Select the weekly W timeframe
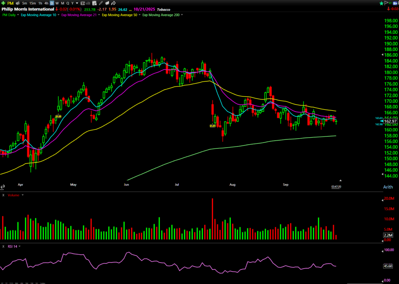 (57, 3)
